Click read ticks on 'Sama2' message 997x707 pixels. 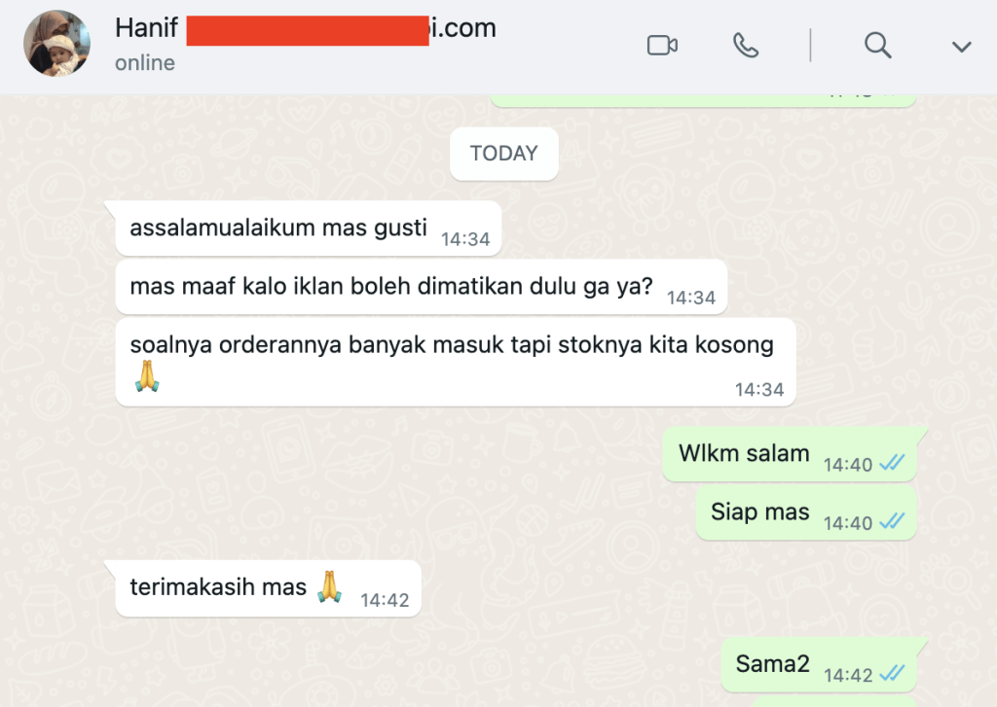(x=892, y=674)
